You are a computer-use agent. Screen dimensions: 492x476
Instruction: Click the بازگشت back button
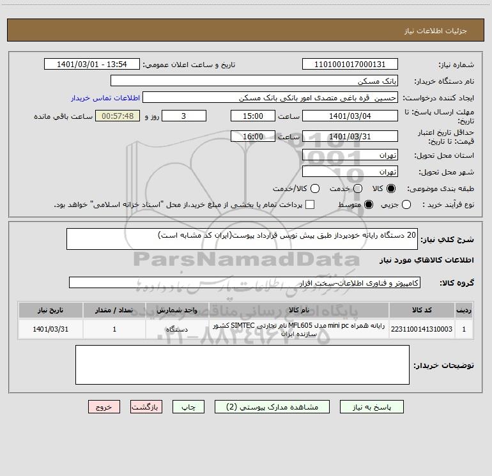pyautogui.click(x=146, y=407)
